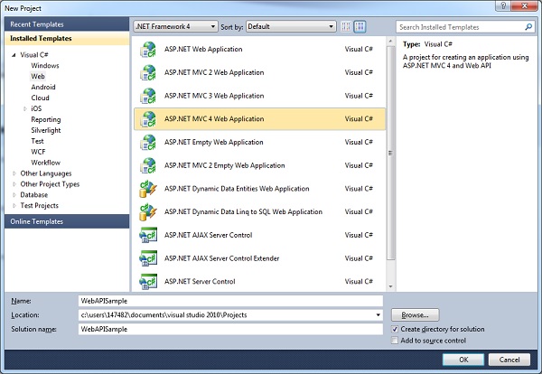Select ASP.NET Empty Web Application text
The image size is (542, 374).
[213, 142]
